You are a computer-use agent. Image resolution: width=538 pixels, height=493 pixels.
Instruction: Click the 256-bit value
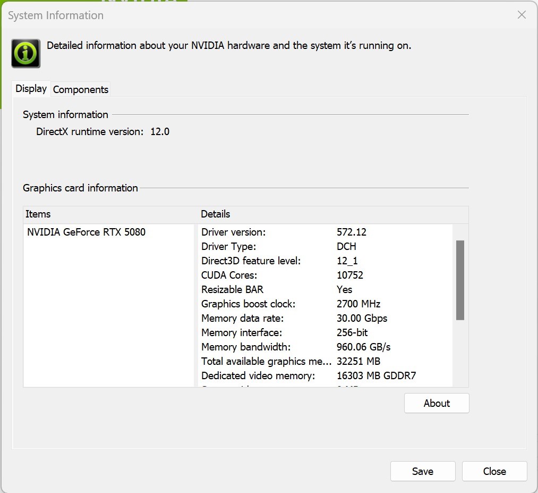[352, 332]
